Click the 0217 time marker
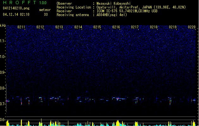Image resolution: width=199 pixels, height=126 pixels. tap(135, 27)
